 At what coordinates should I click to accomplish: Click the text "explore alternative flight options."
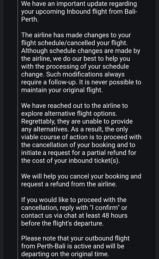[x=69, y=113]
